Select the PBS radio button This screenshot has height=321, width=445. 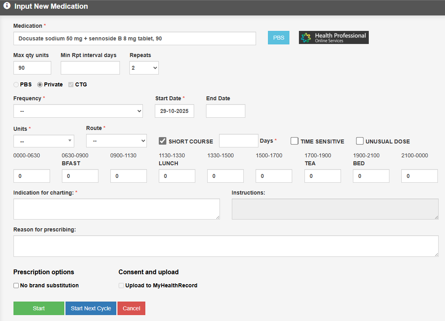click(x=16, y=84)
